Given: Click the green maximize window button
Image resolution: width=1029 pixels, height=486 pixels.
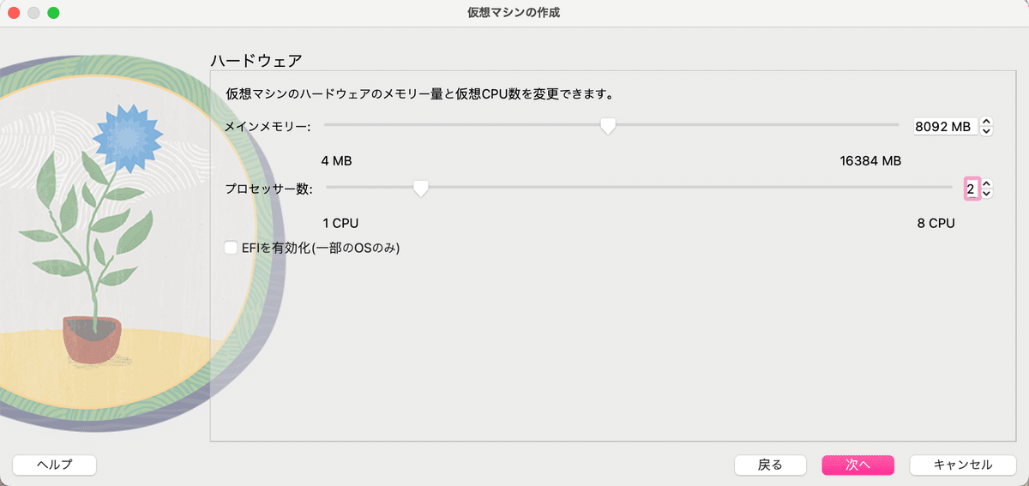Looking at the screenshot, I should [53, 13].
